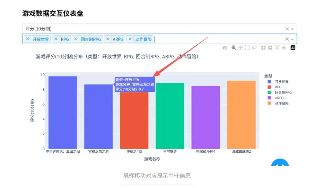Remove the RPG tag
The width and height of the screenshot is (315, 188).
pos(56,39)
